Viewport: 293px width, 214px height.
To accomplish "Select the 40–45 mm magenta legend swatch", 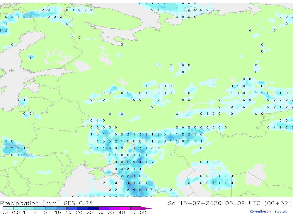I will point(125,208).
